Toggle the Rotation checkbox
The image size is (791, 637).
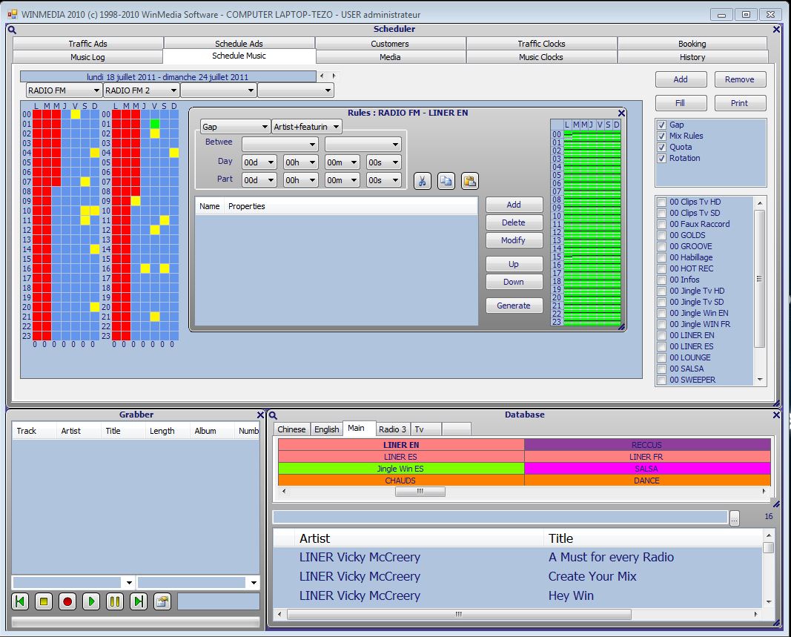pos(662,158)
